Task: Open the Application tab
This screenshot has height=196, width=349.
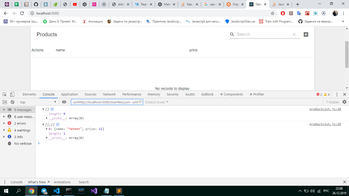Action: coord(69,94)
